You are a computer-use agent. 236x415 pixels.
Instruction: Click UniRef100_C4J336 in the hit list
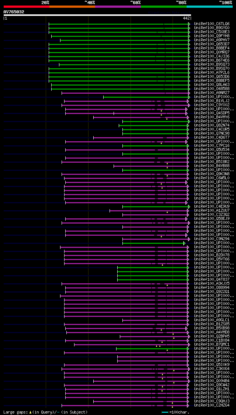coord(212,56)
